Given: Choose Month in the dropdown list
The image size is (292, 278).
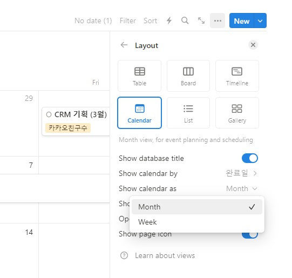Looking at the screenshot, I should [197, 207].
